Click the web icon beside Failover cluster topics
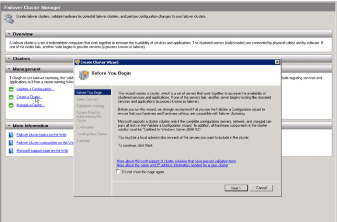337x222 pixels. (x=11, y=135)
